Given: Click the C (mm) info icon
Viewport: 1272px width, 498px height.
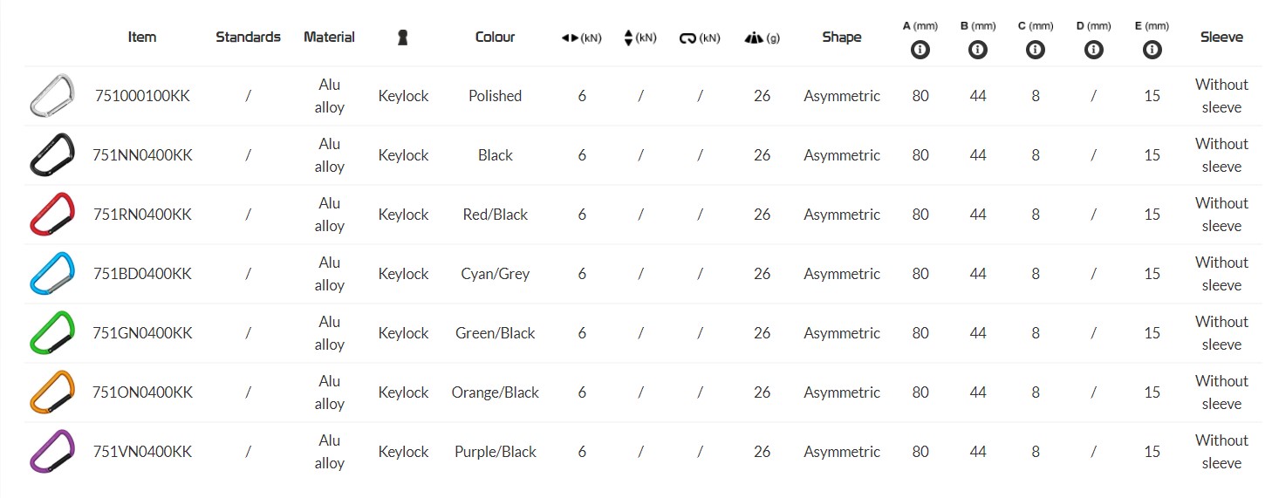Looking at the screenshot, I should pyautogui.click(x=1036, y=50).
